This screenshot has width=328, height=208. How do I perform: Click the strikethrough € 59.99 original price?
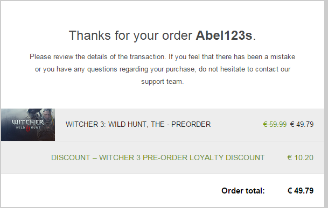(275, 125)
